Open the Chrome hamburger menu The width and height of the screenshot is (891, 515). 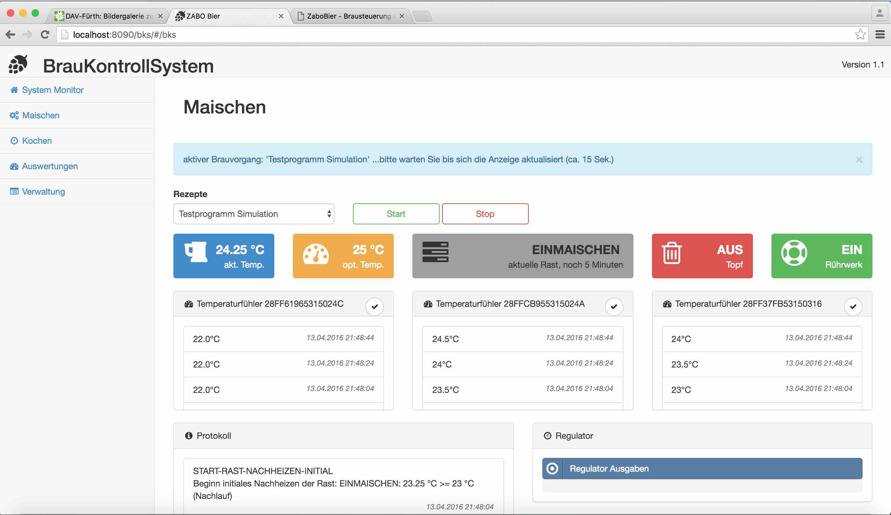tap(880, 35)
